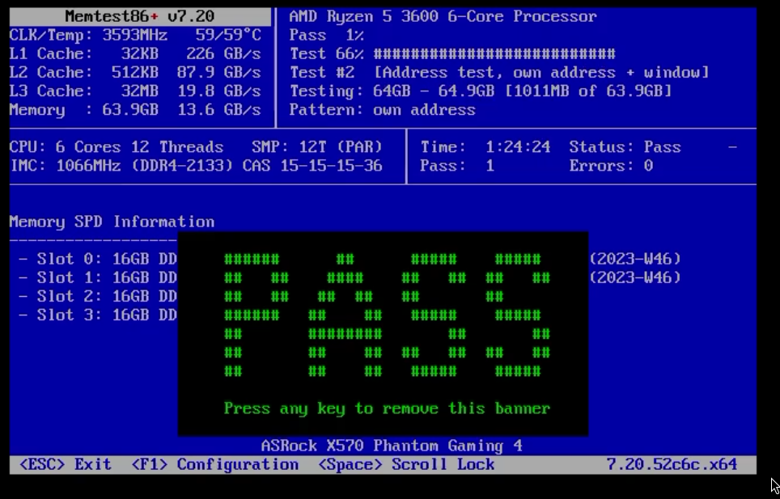Image resolution: width=780 pixels, height=499 pixels.
Task: Click the green PASS banner art
Action: (386, 315)
